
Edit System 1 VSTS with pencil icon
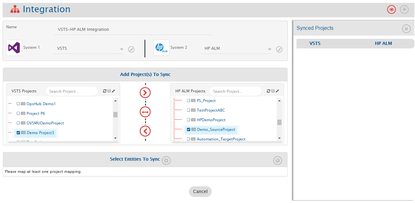131,49
